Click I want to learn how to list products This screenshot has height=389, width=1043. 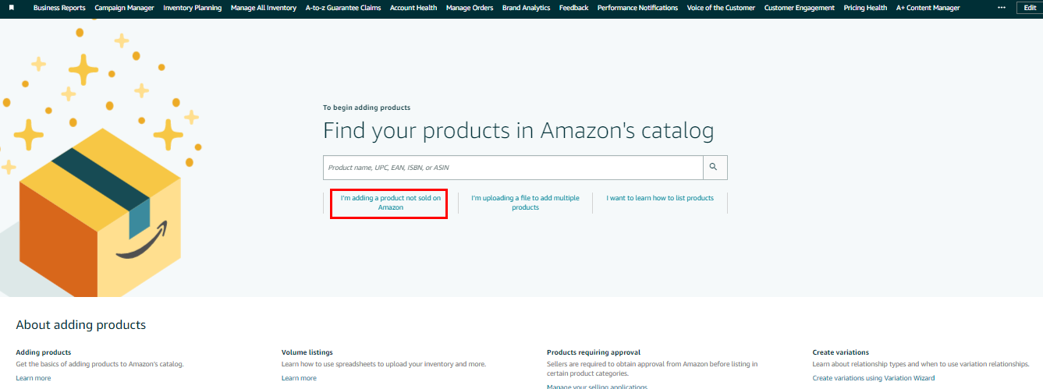coord(660,198)
